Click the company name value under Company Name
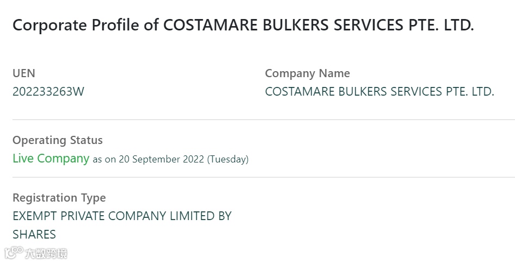Viewport: 515px width, 263px height. coord(379,91)
